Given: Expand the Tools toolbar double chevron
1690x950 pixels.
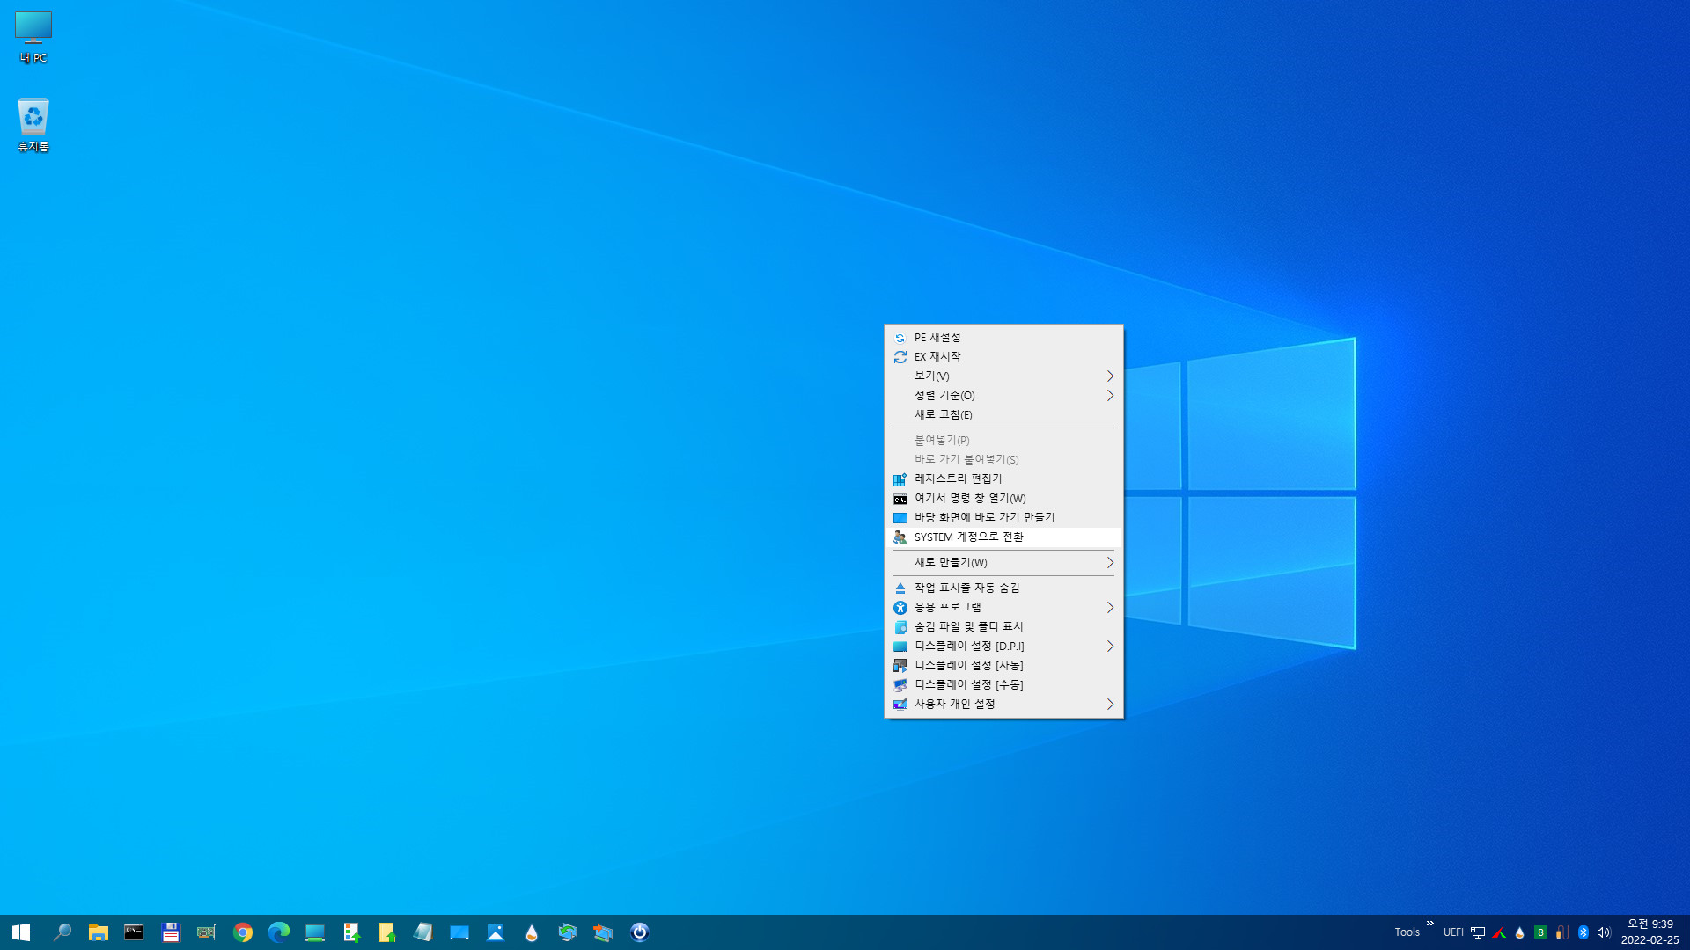Looking at the screenshot, I should point(1430,924).
